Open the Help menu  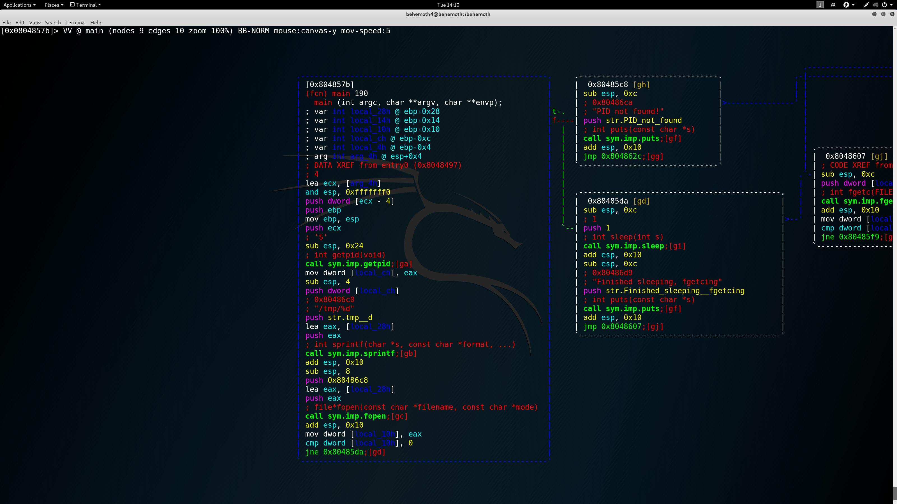[96, 23]
